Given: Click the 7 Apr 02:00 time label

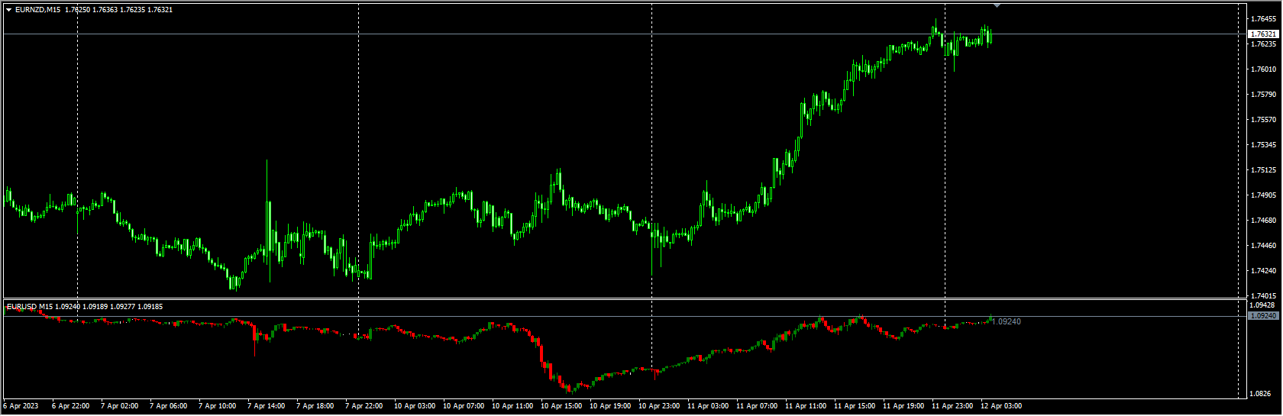Looking at the screenshot, I should click(x=119, y=406).
